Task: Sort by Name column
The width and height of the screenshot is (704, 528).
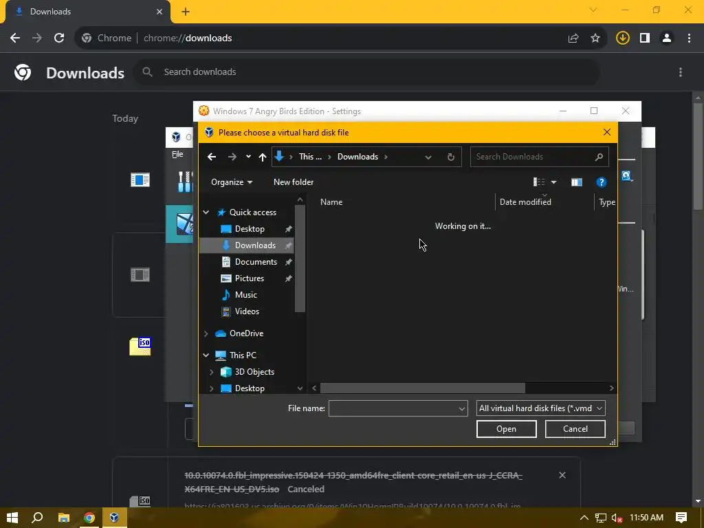Action: pyautogui.click(x=331, y=202)
